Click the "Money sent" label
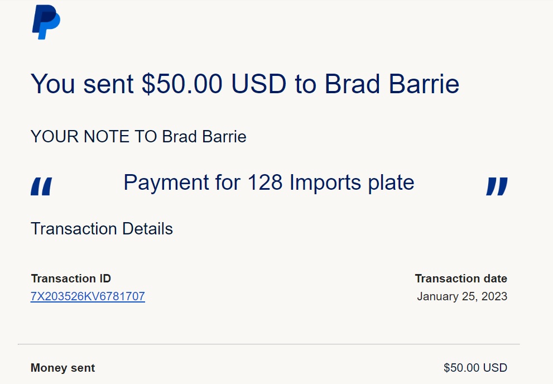The height and width of the screenshot is (384, 553). coord(62,368)
